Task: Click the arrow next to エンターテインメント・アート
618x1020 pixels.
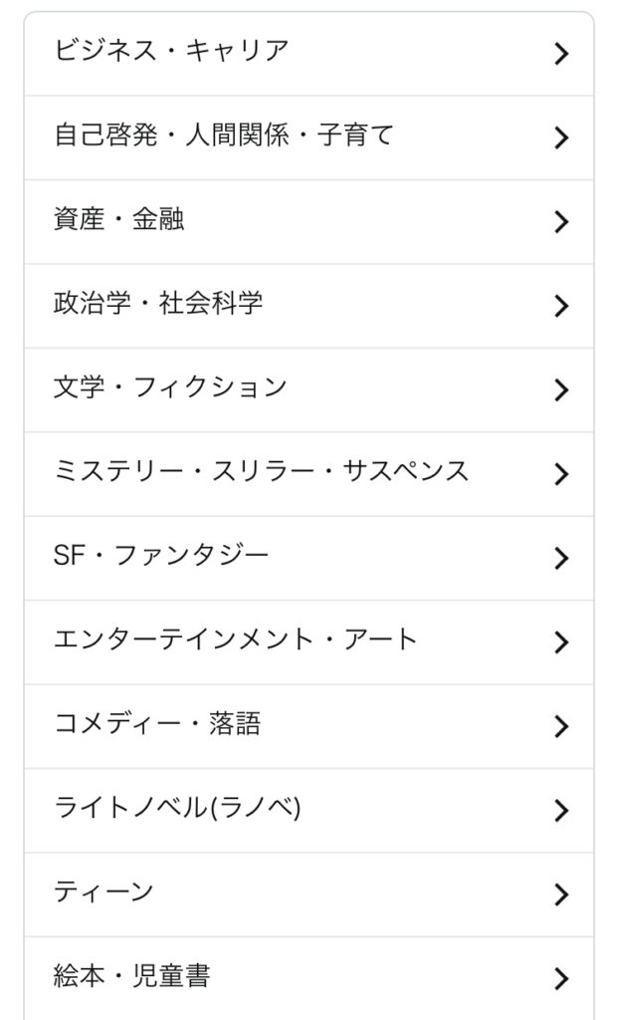Action: coord(561,642)
